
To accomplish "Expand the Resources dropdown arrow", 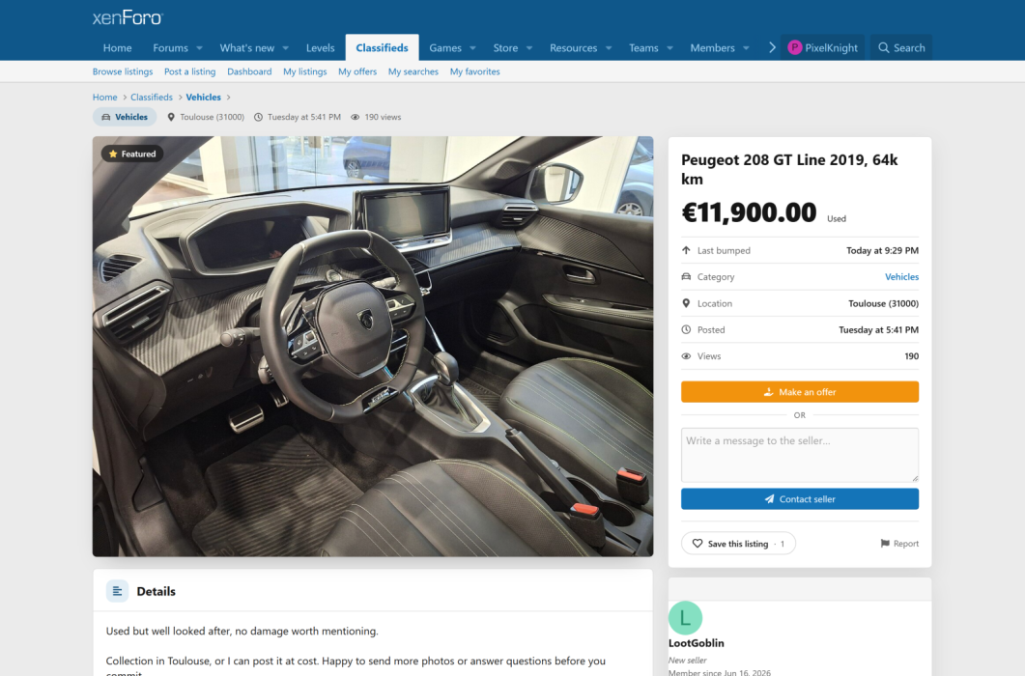I will click(x=609, y=48).
